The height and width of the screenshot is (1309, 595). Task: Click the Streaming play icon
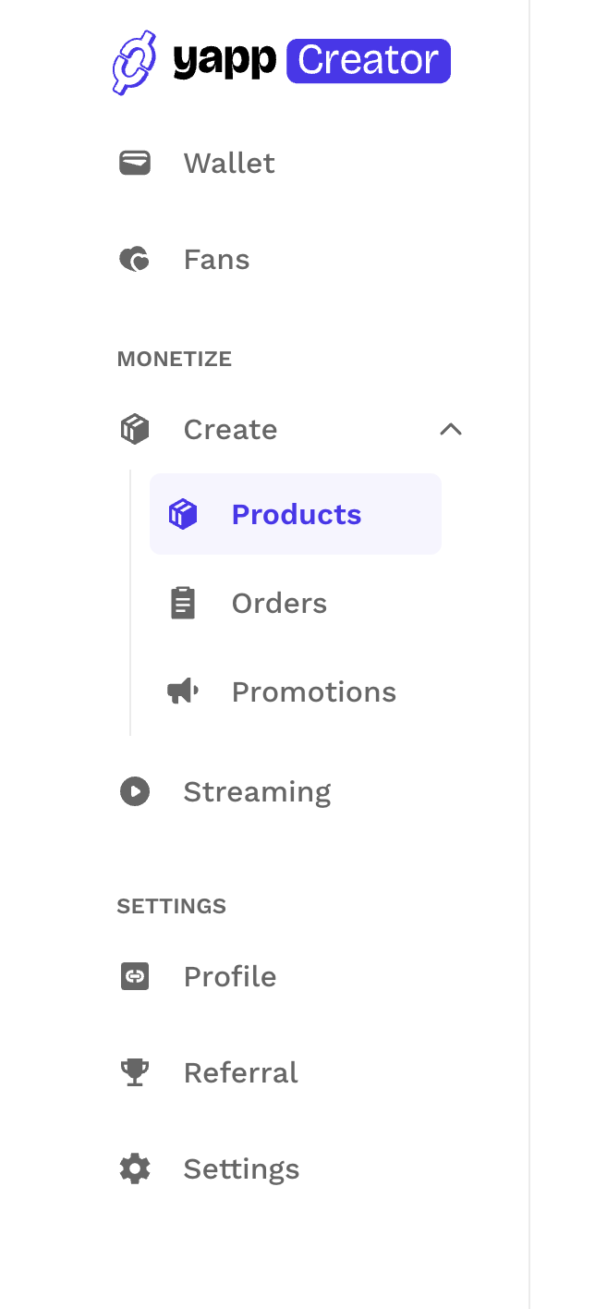tap(135, 792)
